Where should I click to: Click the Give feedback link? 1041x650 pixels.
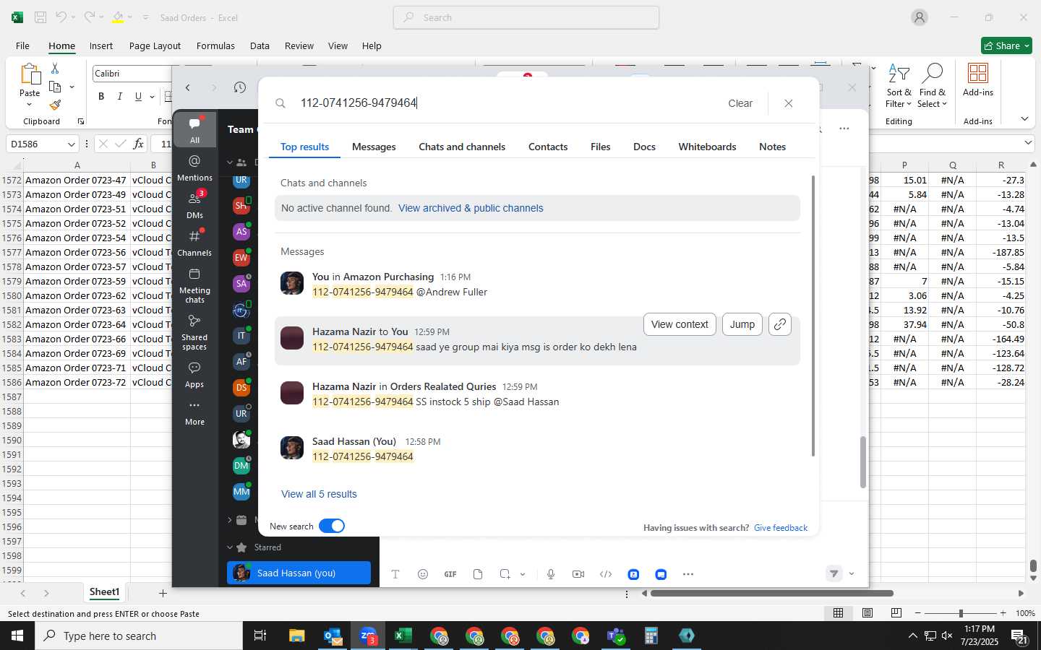(781, 528)
